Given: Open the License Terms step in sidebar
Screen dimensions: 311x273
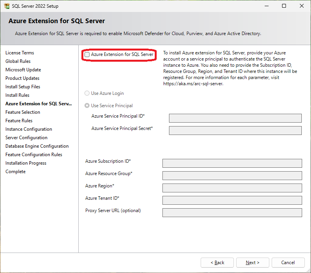Looking at the screenshot, I should pos(20,53).
